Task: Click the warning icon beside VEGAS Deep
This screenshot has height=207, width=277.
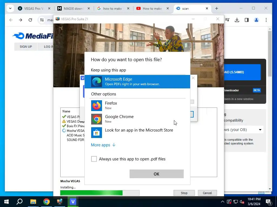Action: click(x=64, y=121)
